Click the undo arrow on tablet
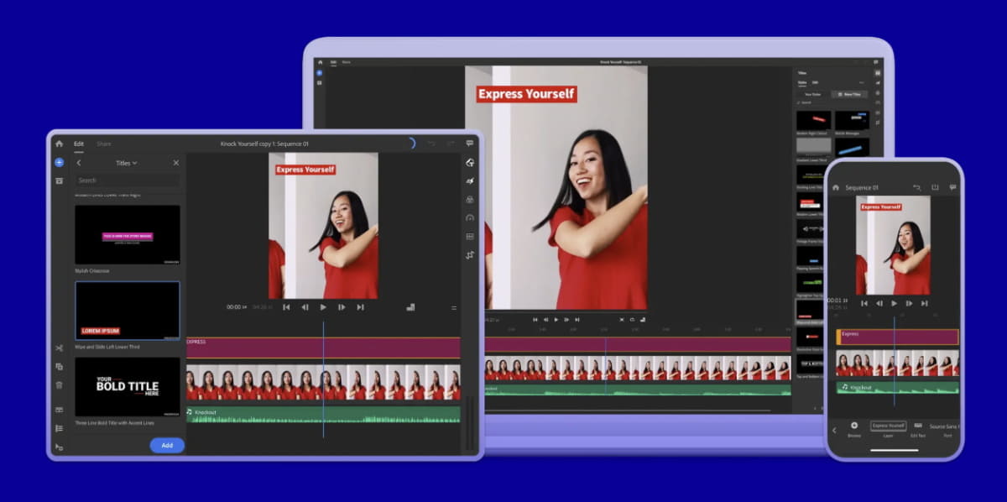 pyautogui.click(x=431, y=144)
